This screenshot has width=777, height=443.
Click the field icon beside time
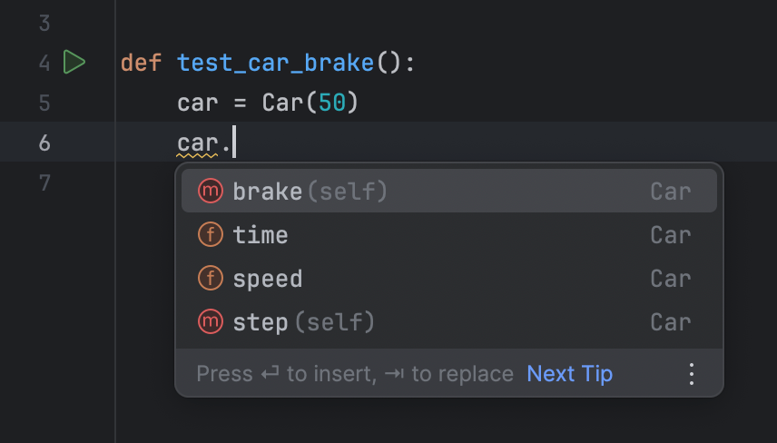(x=210, y=235)
